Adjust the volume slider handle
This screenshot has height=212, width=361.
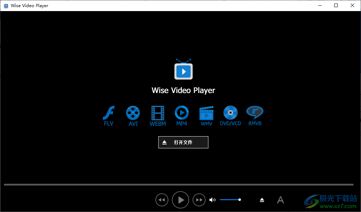click(239, 199)
